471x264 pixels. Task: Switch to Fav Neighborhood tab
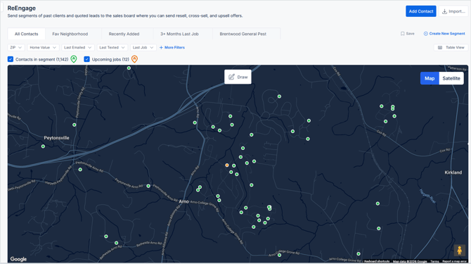[x=70, y=34]
